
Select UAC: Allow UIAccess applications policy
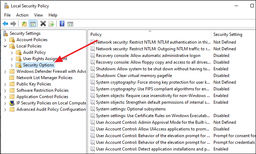point(153,129)
